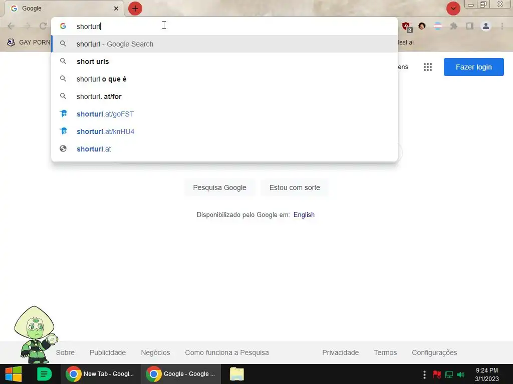This screenshot has width=513, height=384.
Task: Open the Configurações footer menu
Action: coord(434,352)
